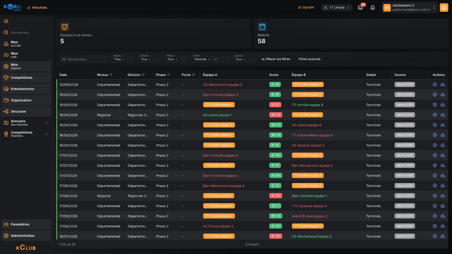
Task: Collapse sidebar with the hamburger menu icon
Action: 6,21
